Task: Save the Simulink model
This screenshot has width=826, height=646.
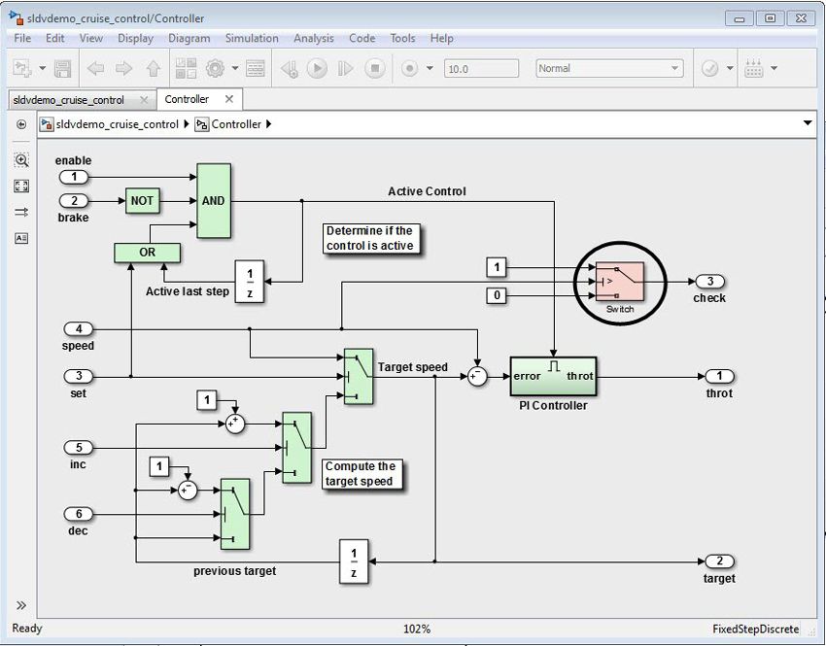Action: [x=61, y=68]
